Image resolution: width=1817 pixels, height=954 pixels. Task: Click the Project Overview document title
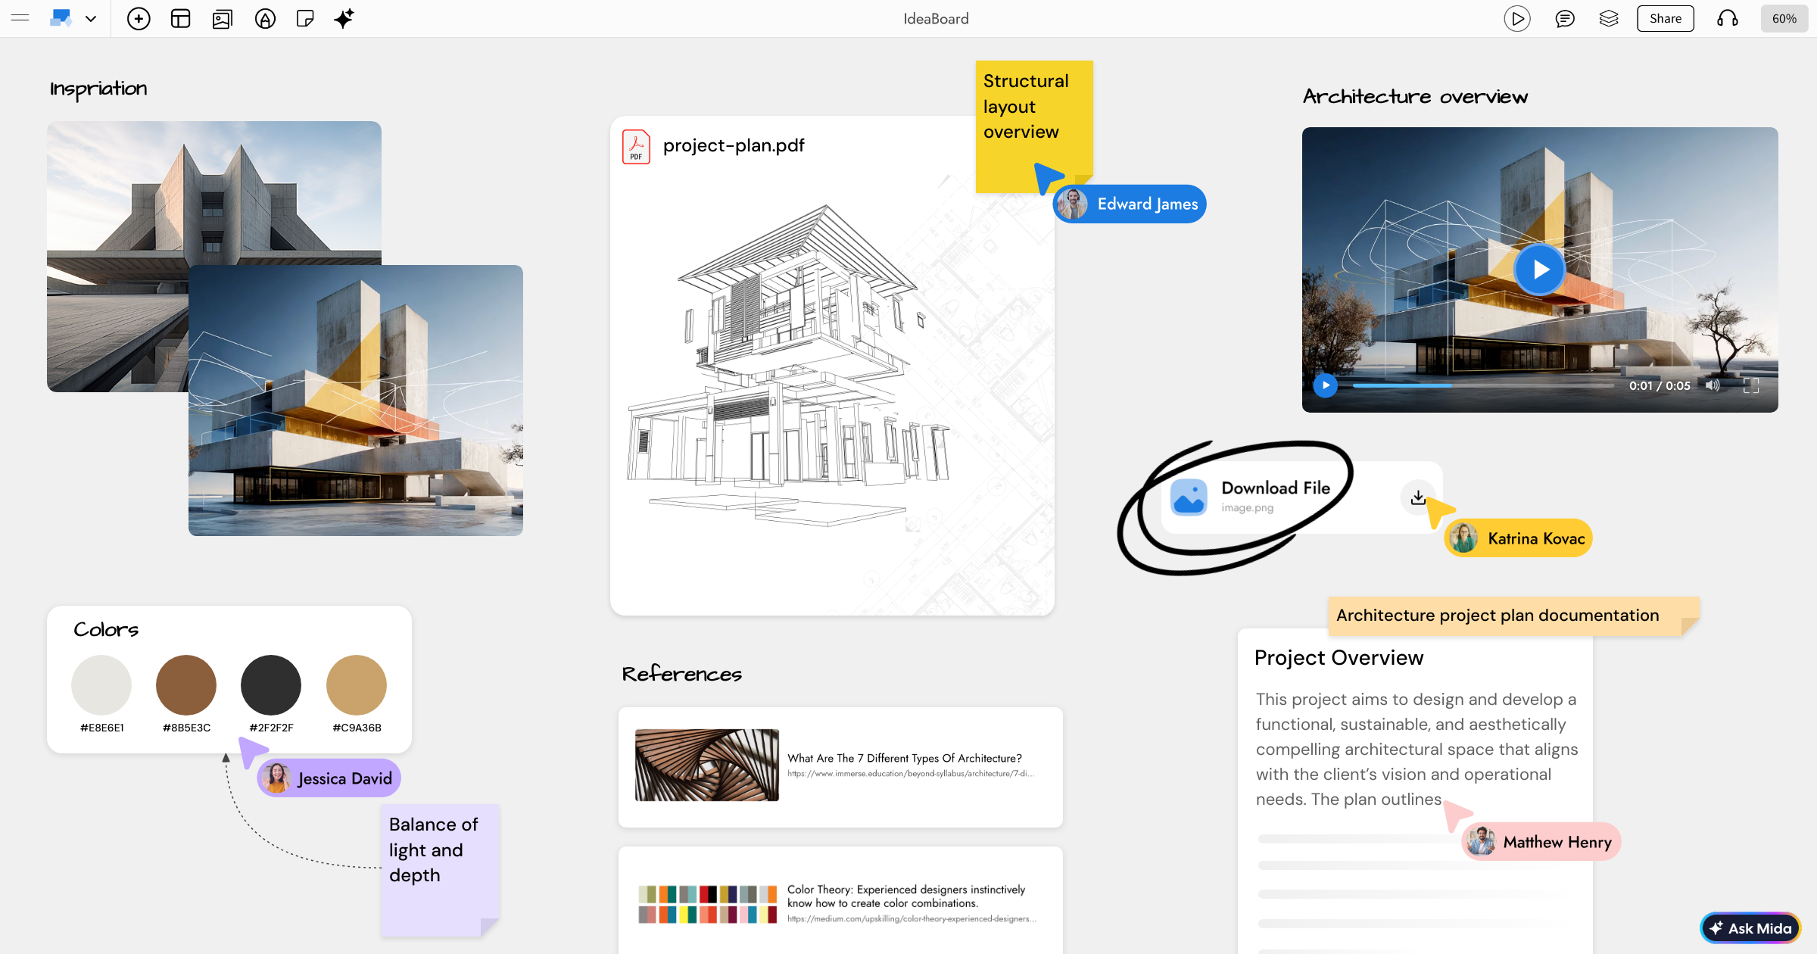tap(1339, 657)
